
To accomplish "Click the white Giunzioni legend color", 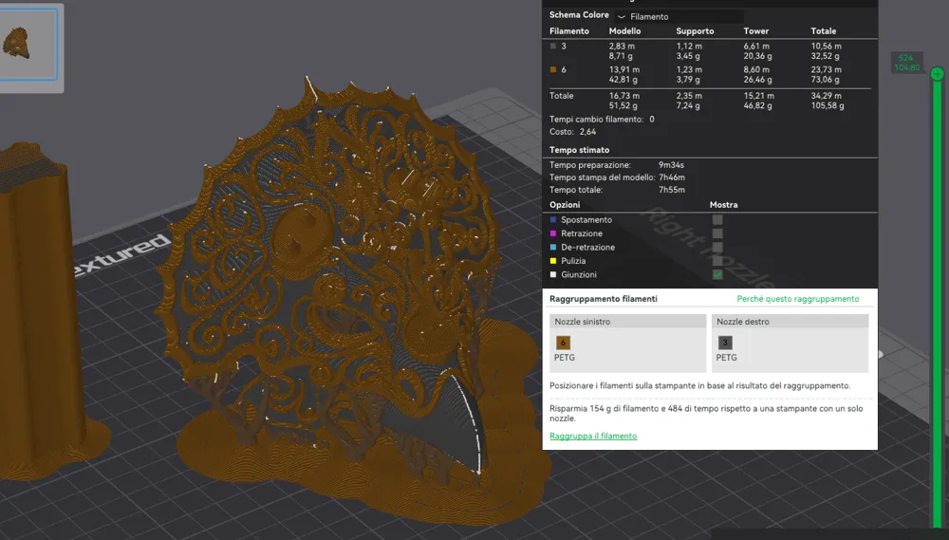I will pyautogui.click(x=552, y=275).
